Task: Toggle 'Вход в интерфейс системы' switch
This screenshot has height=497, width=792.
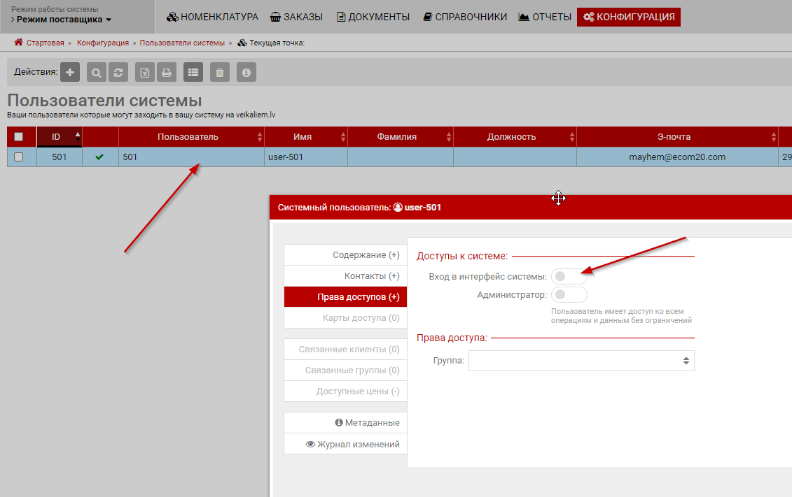Action: (x=569, y=277)
